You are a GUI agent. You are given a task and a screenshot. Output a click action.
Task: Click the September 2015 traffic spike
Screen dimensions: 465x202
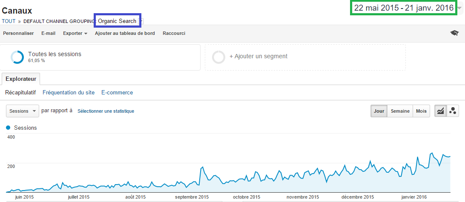tap(203, 167)
